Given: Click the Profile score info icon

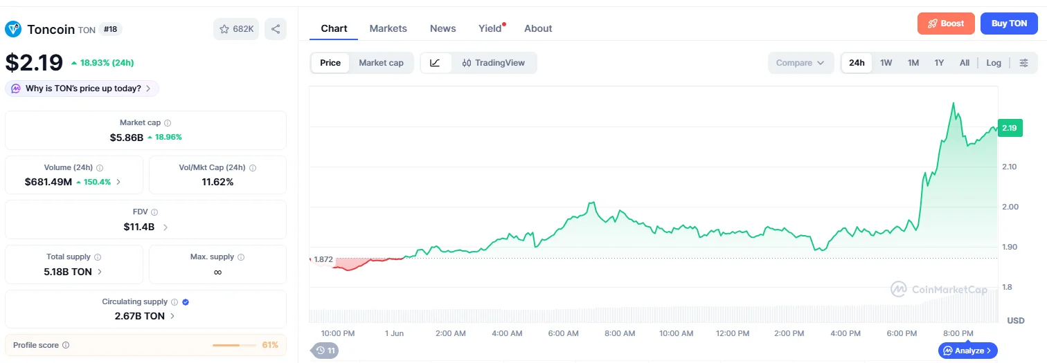Looking at the screenshot, I should pos(66,345).
